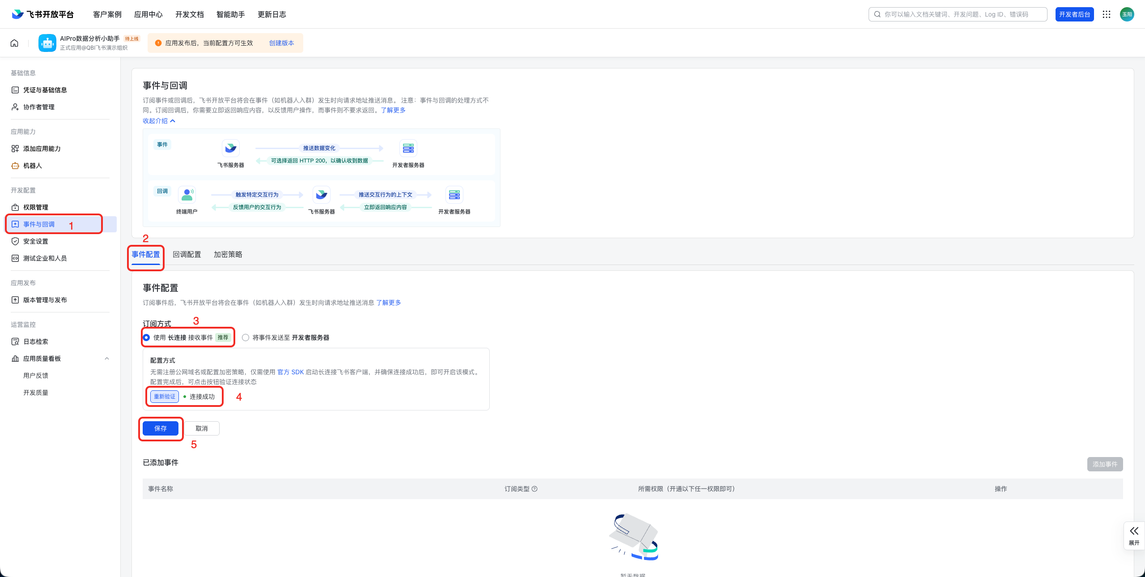Click the 事件名称 column header
This screenshot has width=1145, height=577.
(161, 489)
